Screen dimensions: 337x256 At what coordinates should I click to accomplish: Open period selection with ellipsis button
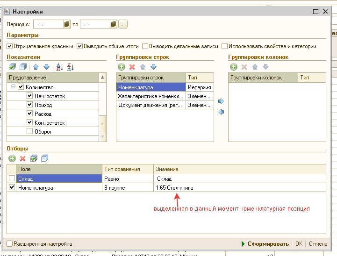122,24
